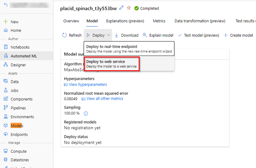Switch to the Overview tab
Image resolution: width=256 pixels, height=168 pixels.
click(x=71, y=21)
